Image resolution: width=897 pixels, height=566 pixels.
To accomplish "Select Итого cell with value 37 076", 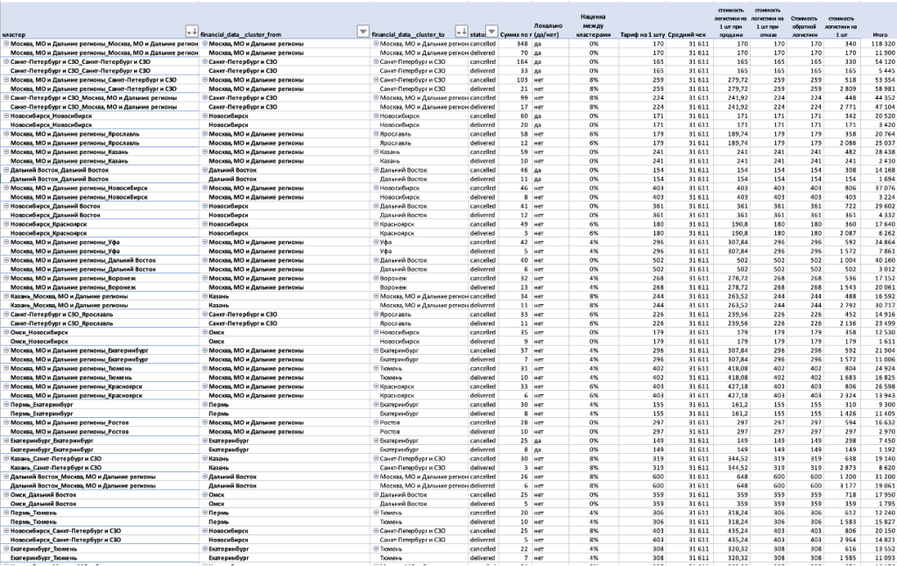I will click(878, 187).
